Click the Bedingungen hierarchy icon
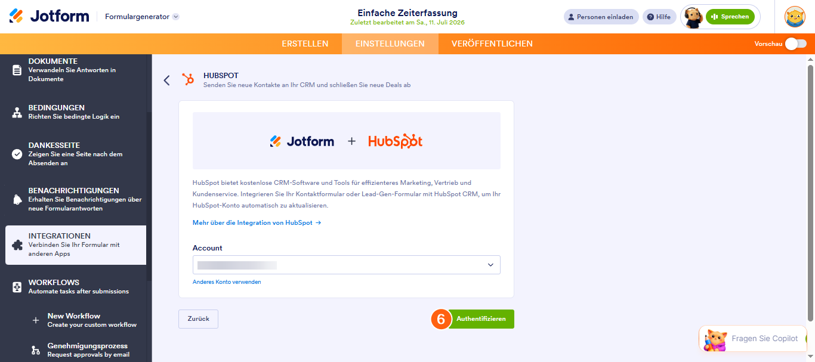This screenshot has height=362, width=815. tap(17, 112)
